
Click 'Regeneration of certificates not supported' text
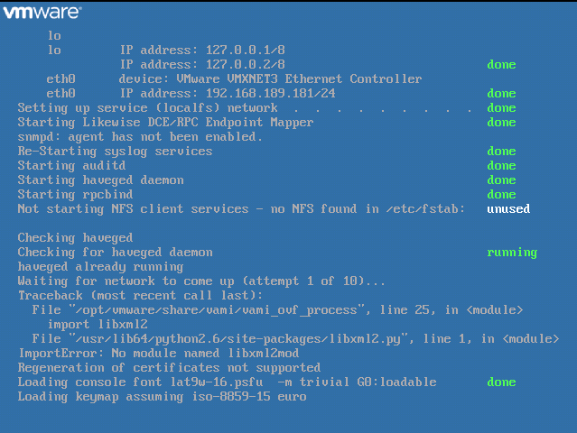(169, 367)
